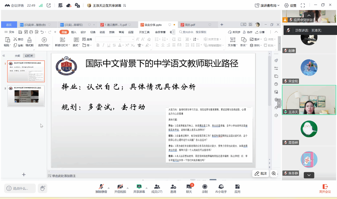Viewport: 337px width, 199px height.
Task: Select the second slide thumbnail
Action: click(26, 96)
